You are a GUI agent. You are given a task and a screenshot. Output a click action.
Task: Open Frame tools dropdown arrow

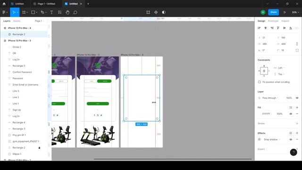pyautogui.click(x=27, y=12)
